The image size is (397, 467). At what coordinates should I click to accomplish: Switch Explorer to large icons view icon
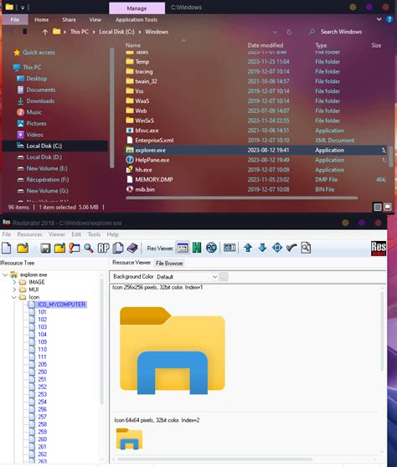point(388,207)
